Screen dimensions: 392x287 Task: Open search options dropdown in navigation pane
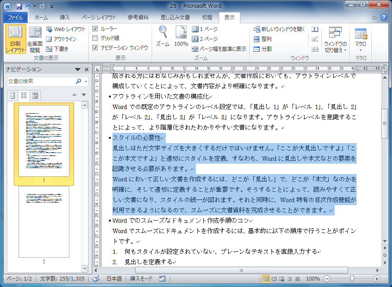pyautogui.click(x=86, y=81)
